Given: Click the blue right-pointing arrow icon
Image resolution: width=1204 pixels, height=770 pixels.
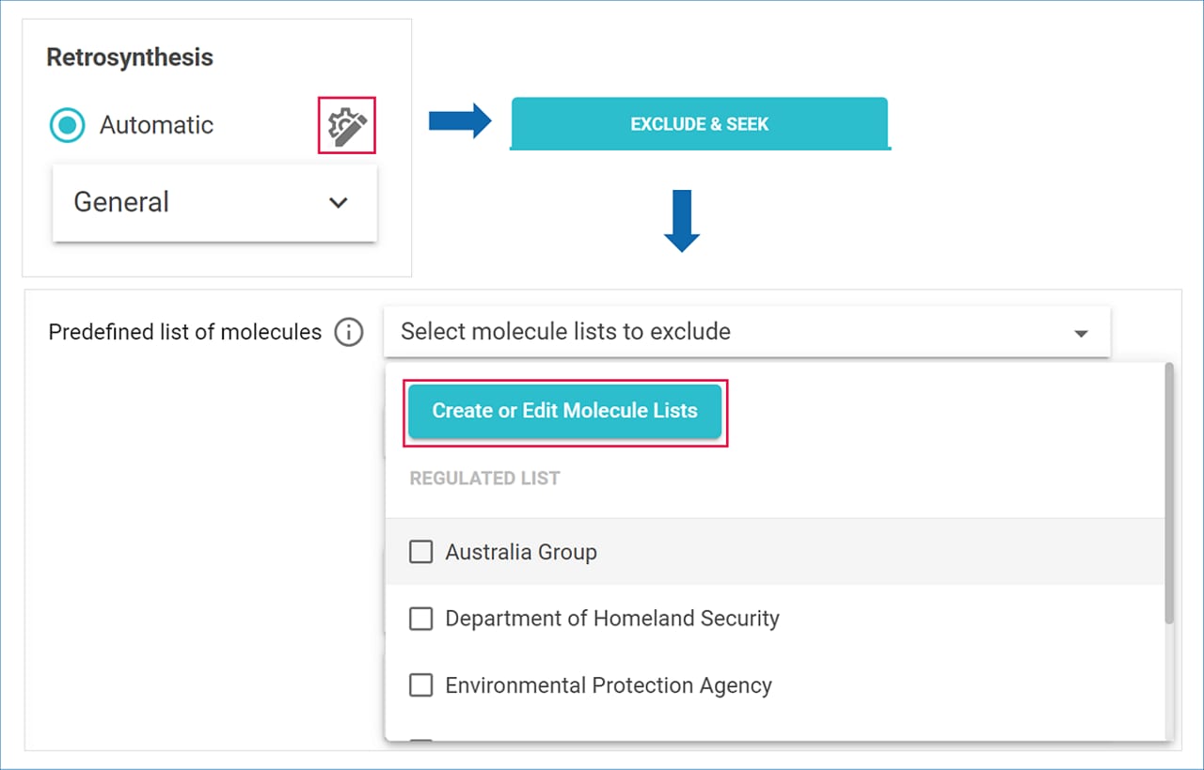Looking at the screenshot, I should point(460,121).
